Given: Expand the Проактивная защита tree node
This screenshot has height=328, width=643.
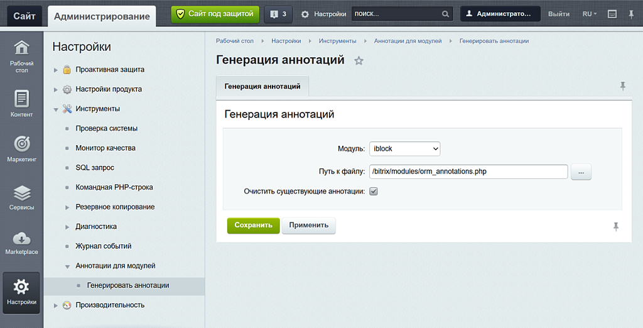Looking at the screenshot, I should click(x=56, y=70).
